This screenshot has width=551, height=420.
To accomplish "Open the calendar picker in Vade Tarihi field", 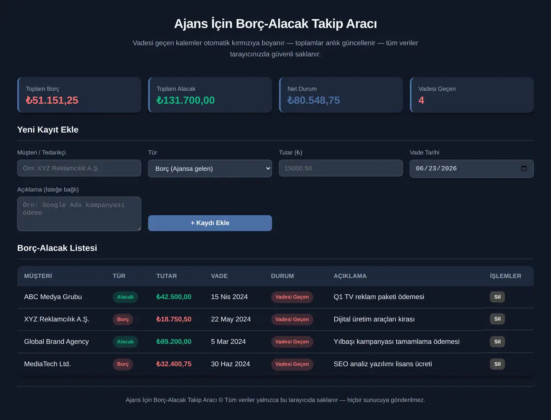I will coord(524,168).
